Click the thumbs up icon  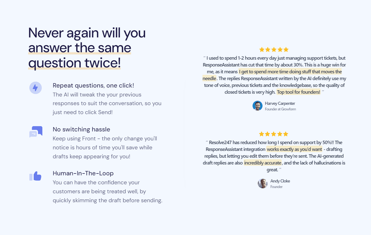[35, 176]
